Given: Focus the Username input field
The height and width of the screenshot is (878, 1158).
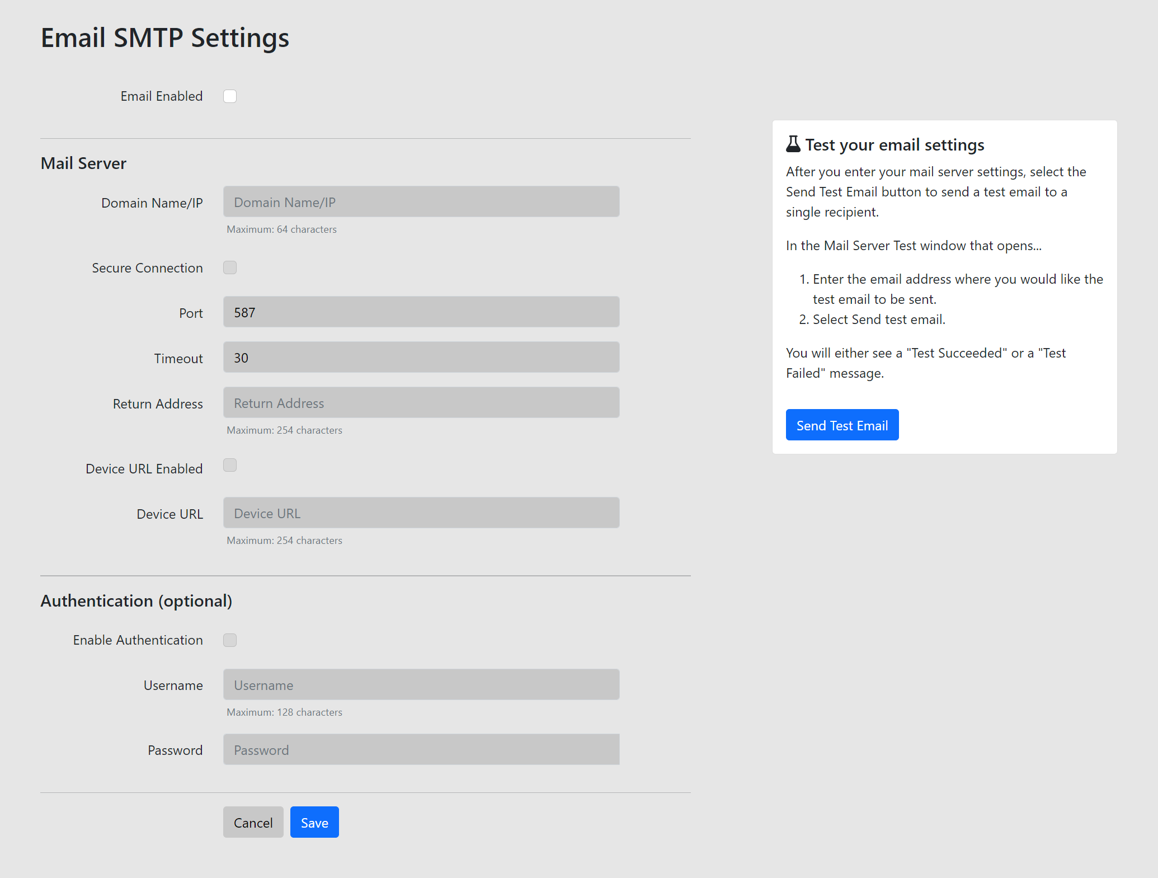Looking at the screenshot, I should tap(421, 685).
